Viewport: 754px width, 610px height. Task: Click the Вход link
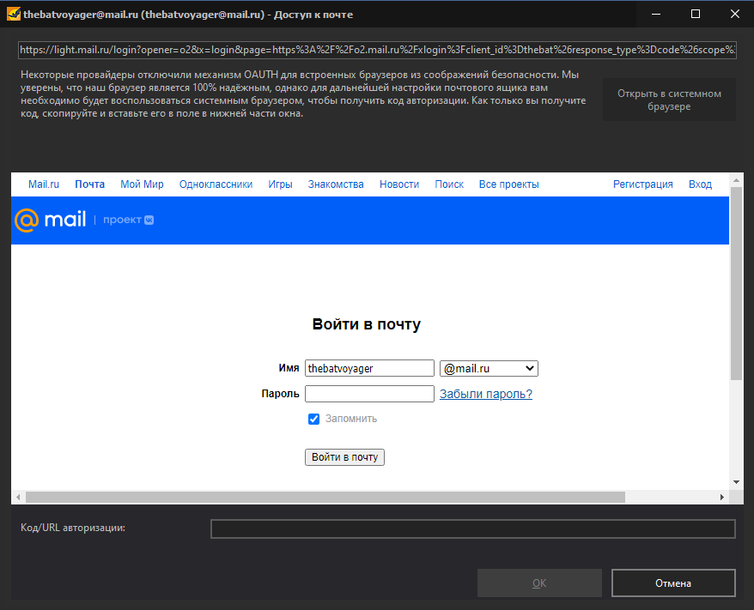click(x=700, y=184)
